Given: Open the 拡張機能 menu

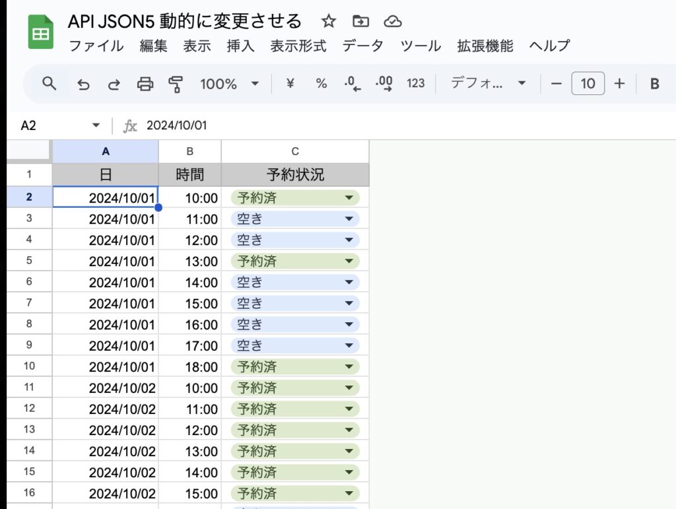Looking at the screenshot, I should (485, 46).
